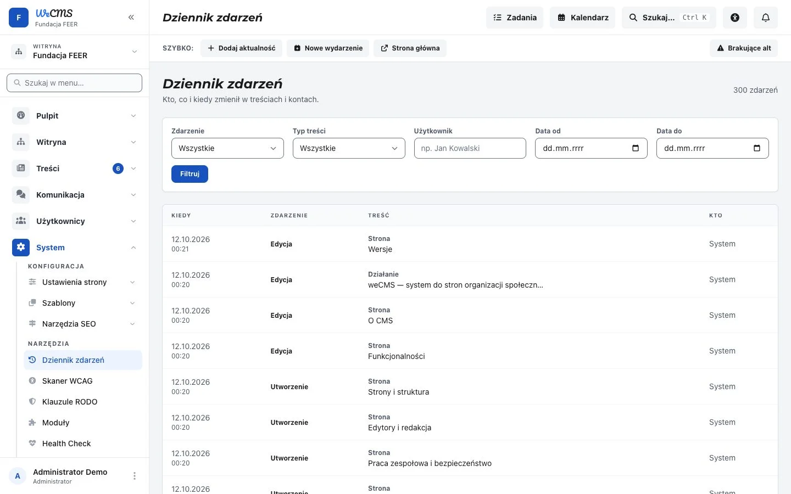Expand the Fundacja FEER site selector
The height and width of the screenshot is (494, 791).
[74, 52]
